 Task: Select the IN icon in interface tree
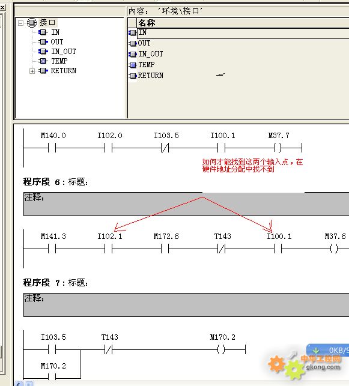43,32
